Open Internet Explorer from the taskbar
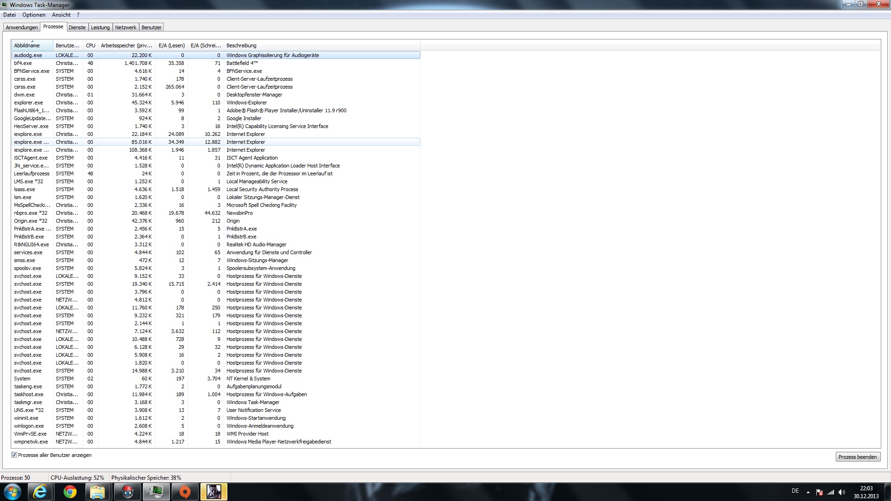The width and height of the screenshot is (891, 501). coord(40,492)
